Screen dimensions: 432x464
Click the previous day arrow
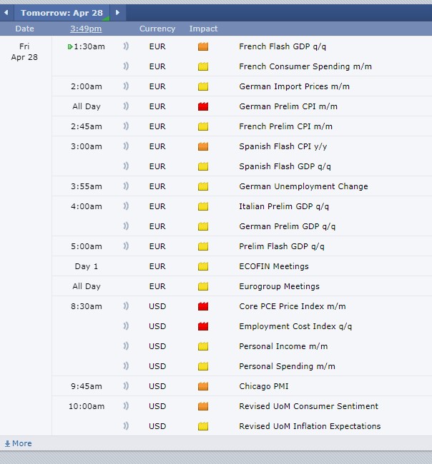(6, 13)
